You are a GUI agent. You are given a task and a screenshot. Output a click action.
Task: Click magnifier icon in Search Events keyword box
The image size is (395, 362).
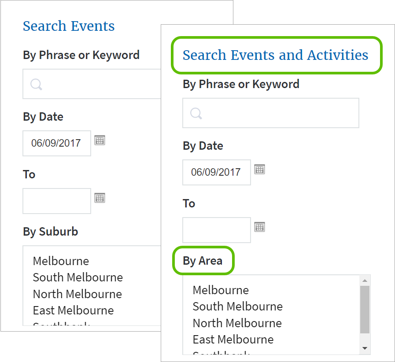point(36,84)
